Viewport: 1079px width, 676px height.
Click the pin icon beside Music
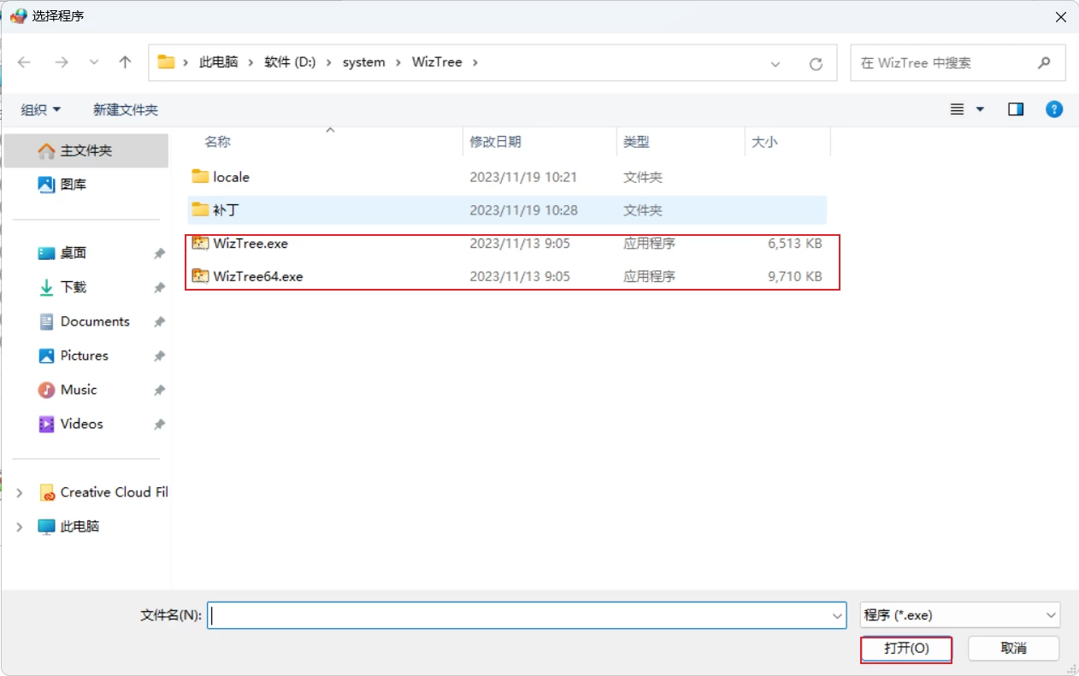coord(159,391)
